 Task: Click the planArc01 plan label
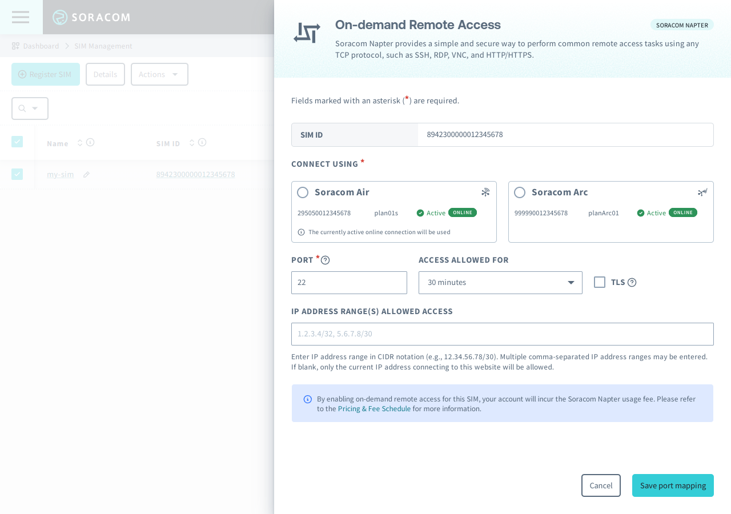click(x=604, y=213)
